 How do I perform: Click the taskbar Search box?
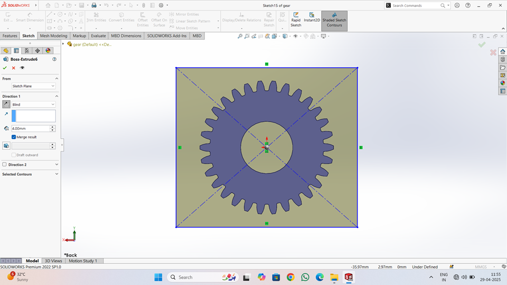point(203,277)
